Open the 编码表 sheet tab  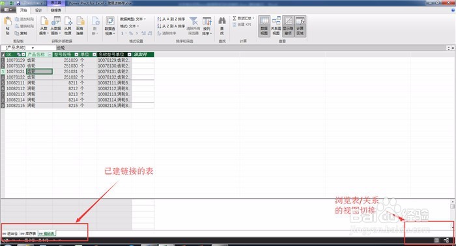[46, 234]
